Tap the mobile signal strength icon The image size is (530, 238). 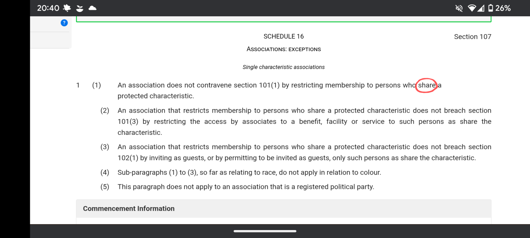tap(481, 8)
